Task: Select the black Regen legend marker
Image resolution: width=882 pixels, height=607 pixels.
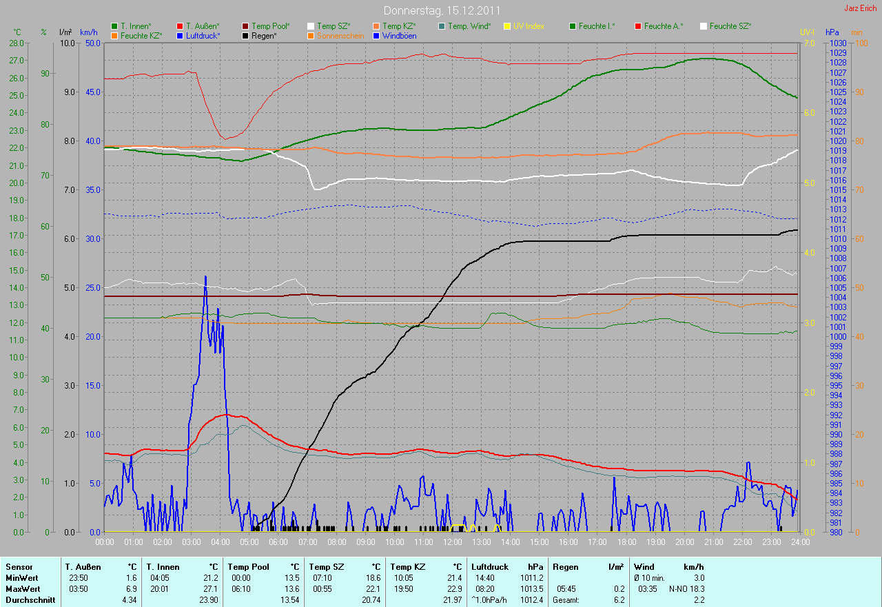Action: [x=245, y=35]
